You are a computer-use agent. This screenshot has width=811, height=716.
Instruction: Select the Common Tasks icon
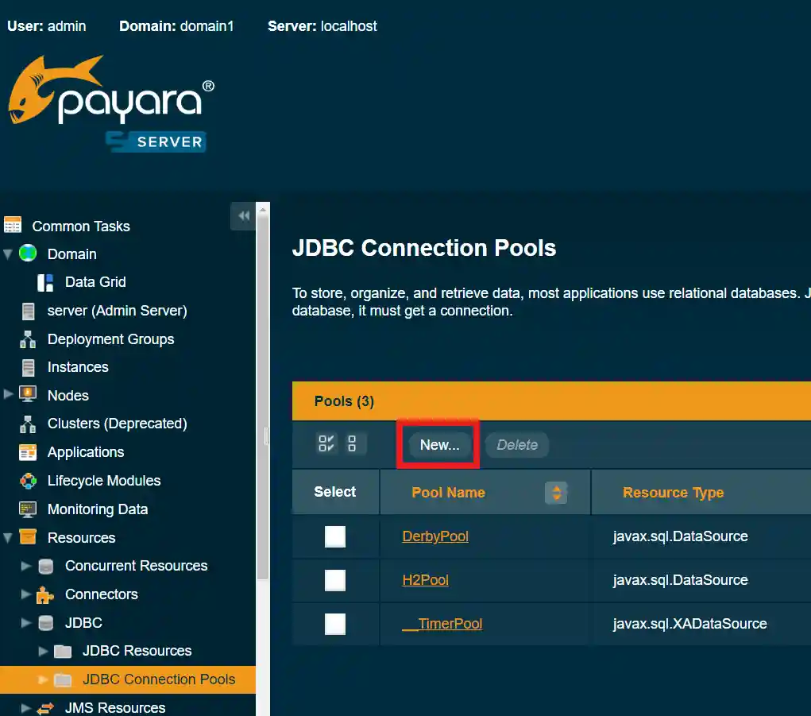click(x=13, y=226)
